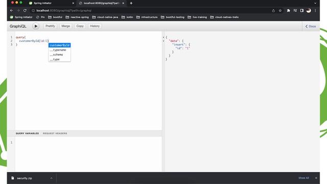
Task: Close the Spring Initializr tab
Action: click(x=73, y=3)
